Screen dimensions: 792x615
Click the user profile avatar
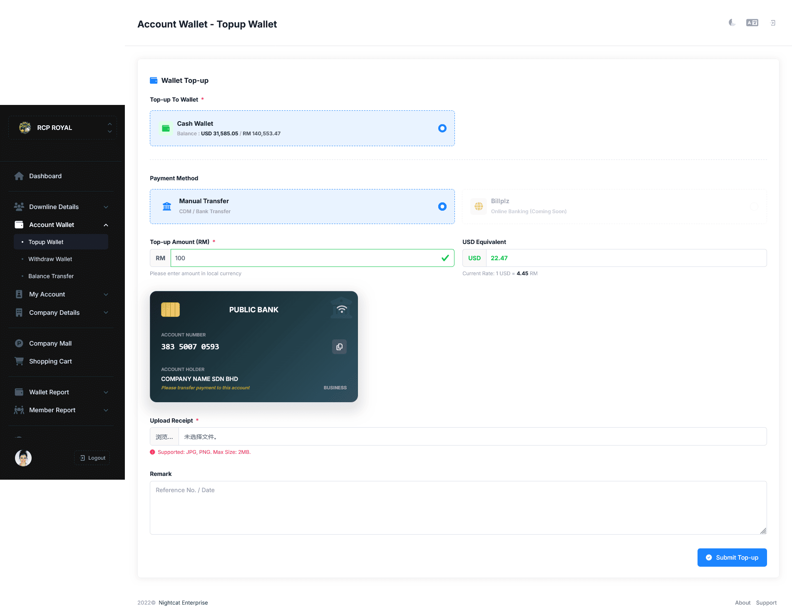point(23,458)
